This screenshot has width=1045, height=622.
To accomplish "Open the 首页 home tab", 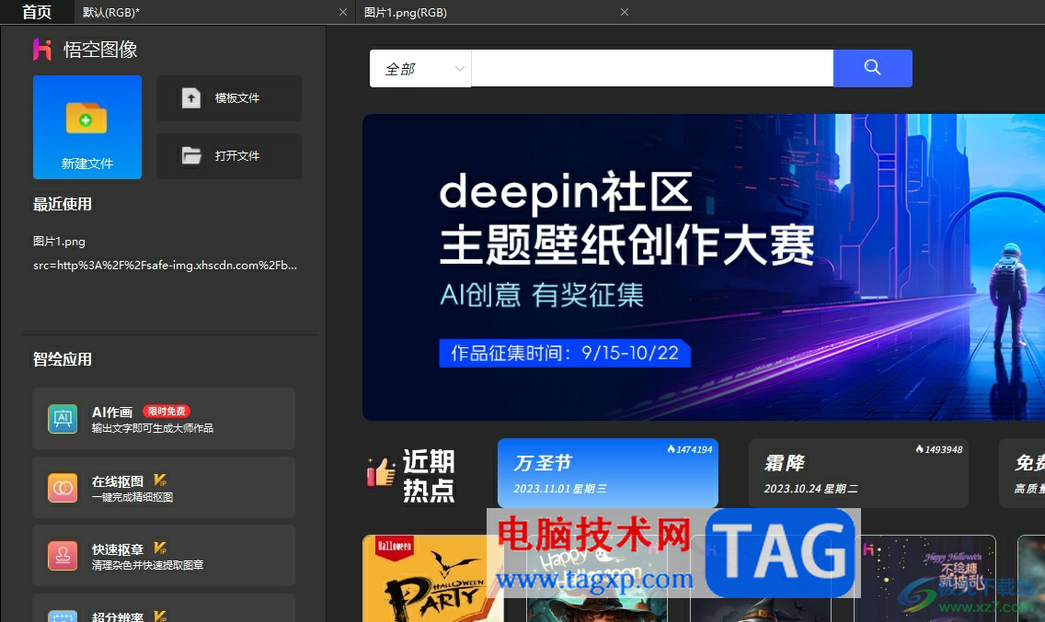I will (37, 12).
